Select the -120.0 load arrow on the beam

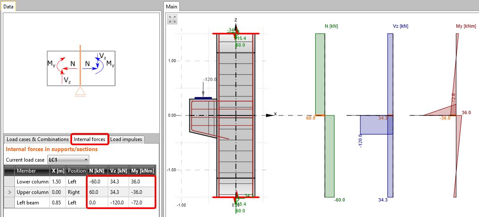[x=203, y=89]
